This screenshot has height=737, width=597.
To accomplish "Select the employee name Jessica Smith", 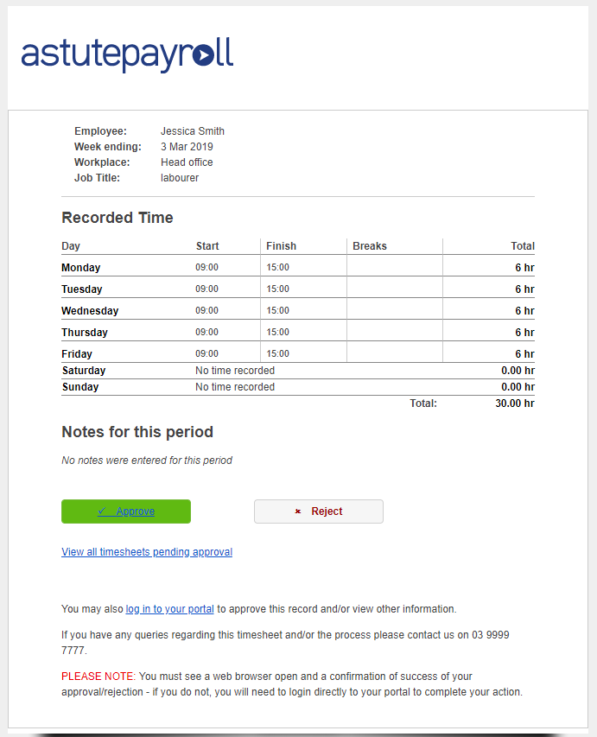I will point(192,130).
